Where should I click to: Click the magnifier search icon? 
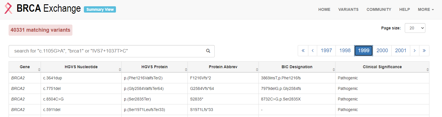[208, 51]
